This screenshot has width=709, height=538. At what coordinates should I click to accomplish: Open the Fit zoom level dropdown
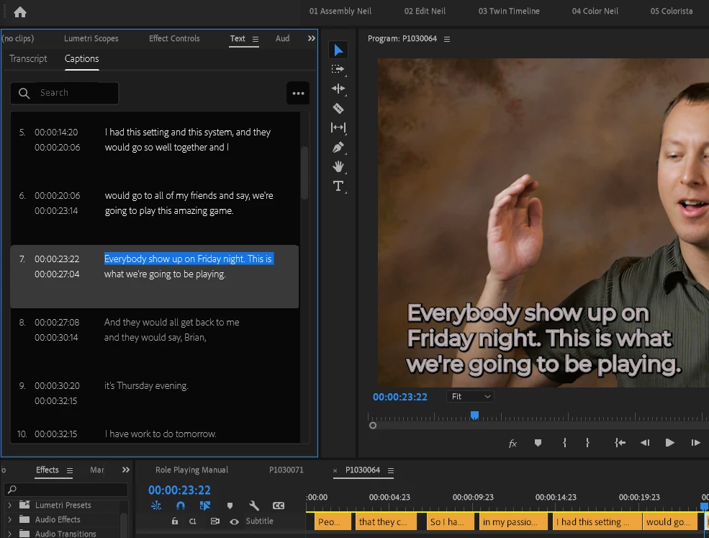tap(471, 397)
